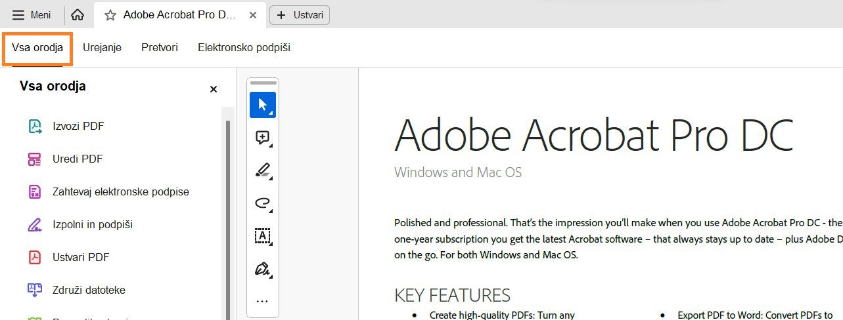Click the Home icon
Viewport: 843px width, 320px height.
pos(78,15)
